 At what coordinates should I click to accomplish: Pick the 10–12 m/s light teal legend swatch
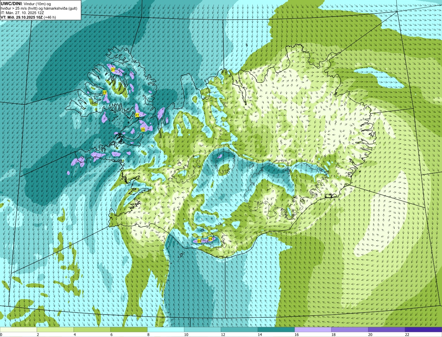[202, 329]
